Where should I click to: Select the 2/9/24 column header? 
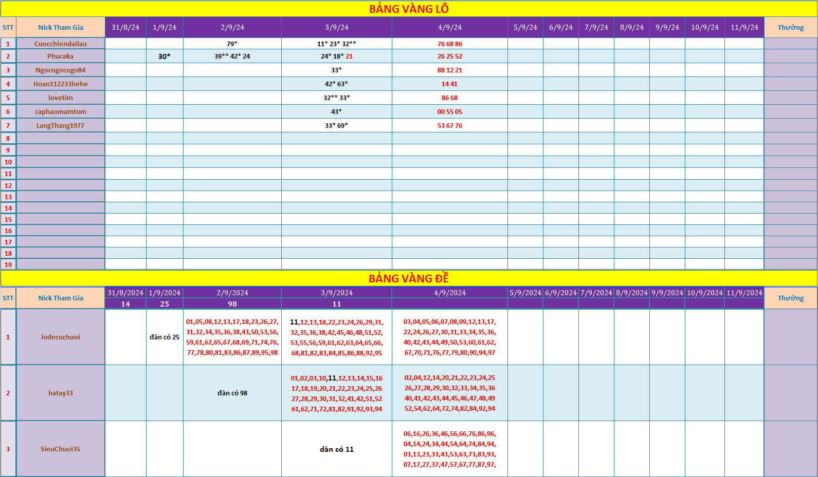click(x=232, y=27)
